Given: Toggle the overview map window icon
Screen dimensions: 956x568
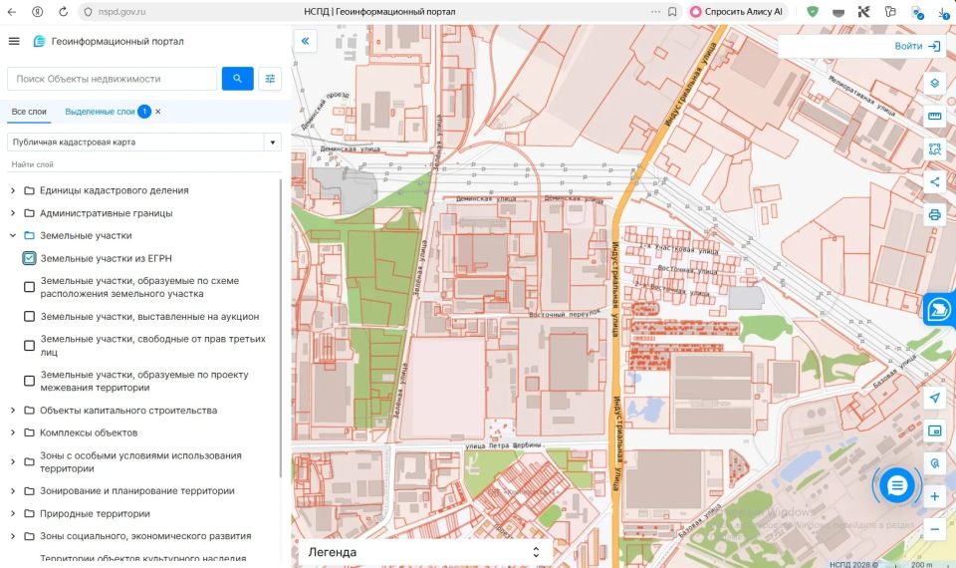Looking at the screenshot, I should click(935, 430).
